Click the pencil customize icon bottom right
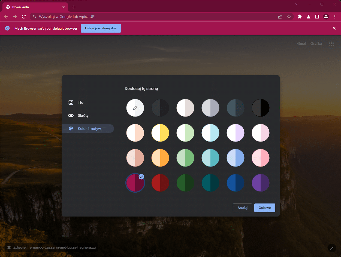Viewport: 341px width, 257px height. tap(331, 248)
